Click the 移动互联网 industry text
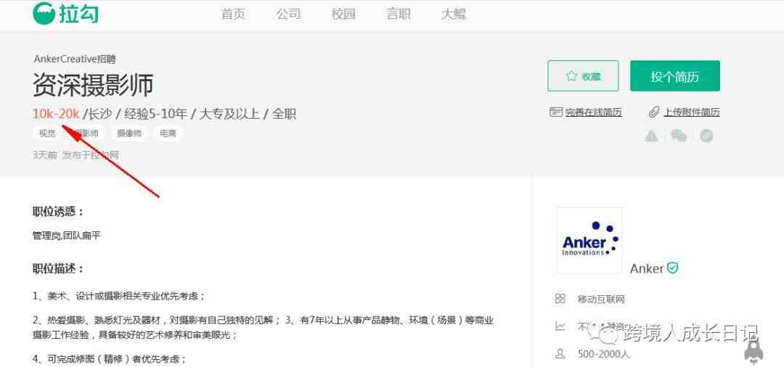The height and width of the screenshot is (367, 784). coord(601,300)
